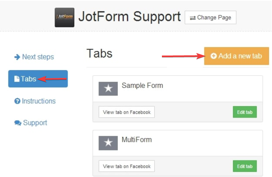Click the star icon beside MultiForm
Viewport: 272px width, 177px height.
click(108, 143)
